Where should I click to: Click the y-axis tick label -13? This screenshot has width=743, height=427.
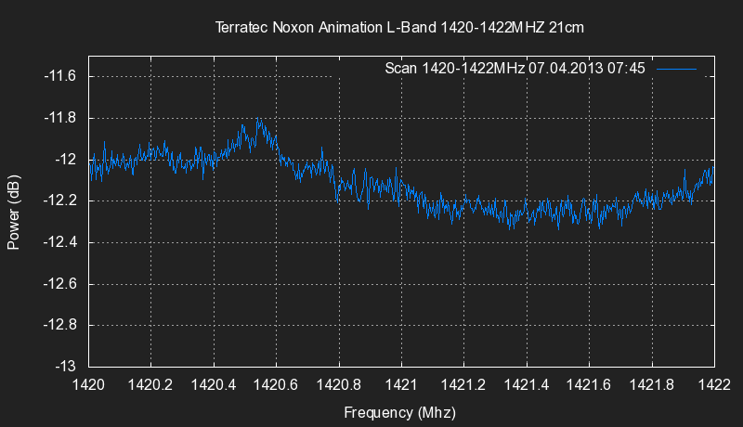[65, 366]
